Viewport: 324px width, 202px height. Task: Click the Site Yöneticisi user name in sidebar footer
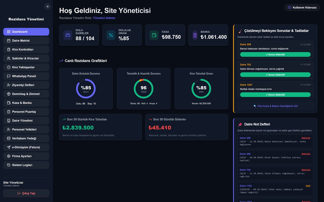[13, 183]
